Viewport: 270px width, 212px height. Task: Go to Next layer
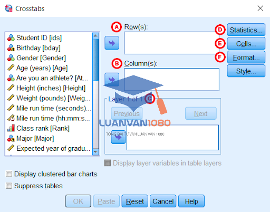tap(201, 113)
